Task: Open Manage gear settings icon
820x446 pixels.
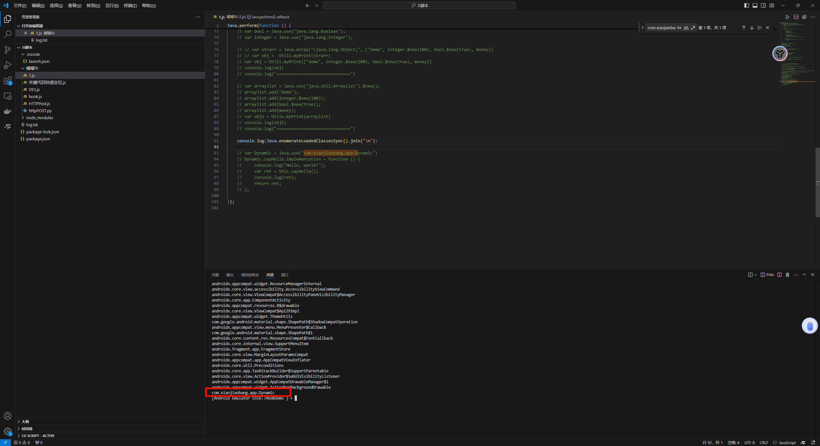Action: point(8,431)
